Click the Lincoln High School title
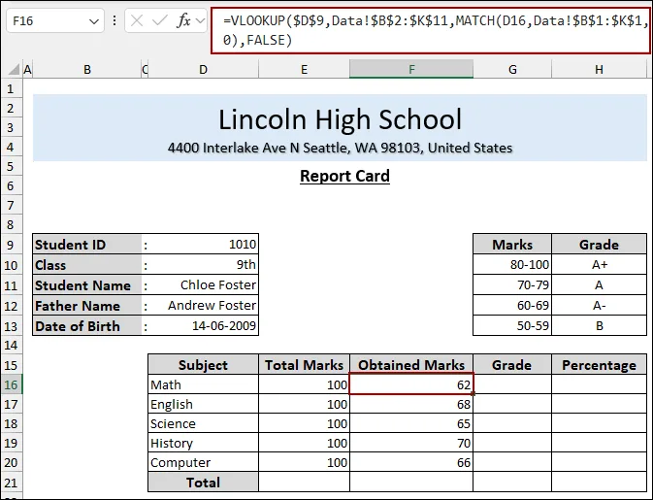653x500 pixels. tap(340, 119)
